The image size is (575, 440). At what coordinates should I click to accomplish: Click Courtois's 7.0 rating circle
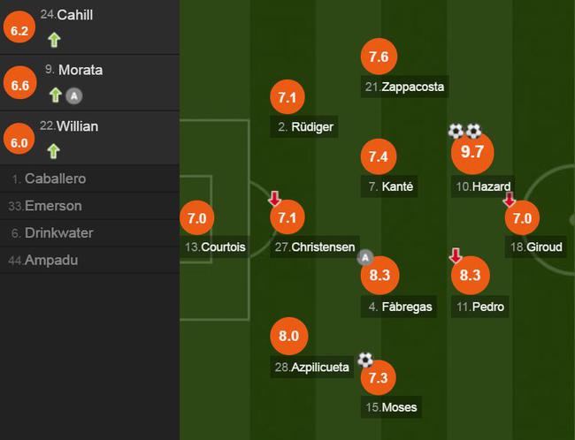click(197, 218)
